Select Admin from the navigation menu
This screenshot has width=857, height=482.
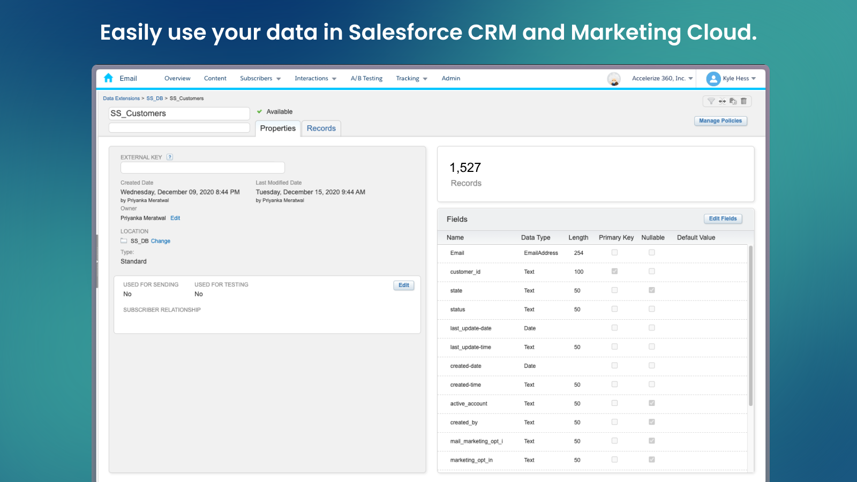tap(450, 78)
